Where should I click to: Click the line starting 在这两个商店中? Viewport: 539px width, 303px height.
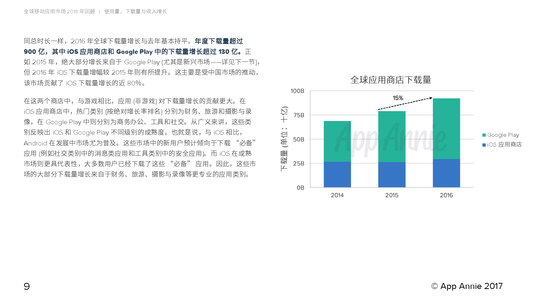[x=135, y=101]
